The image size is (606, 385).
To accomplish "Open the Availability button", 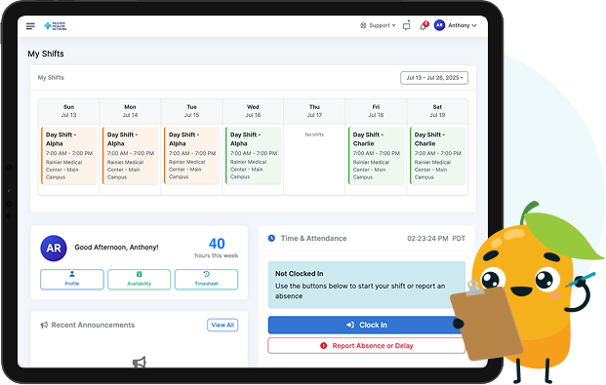I will (x=140, y=279).
